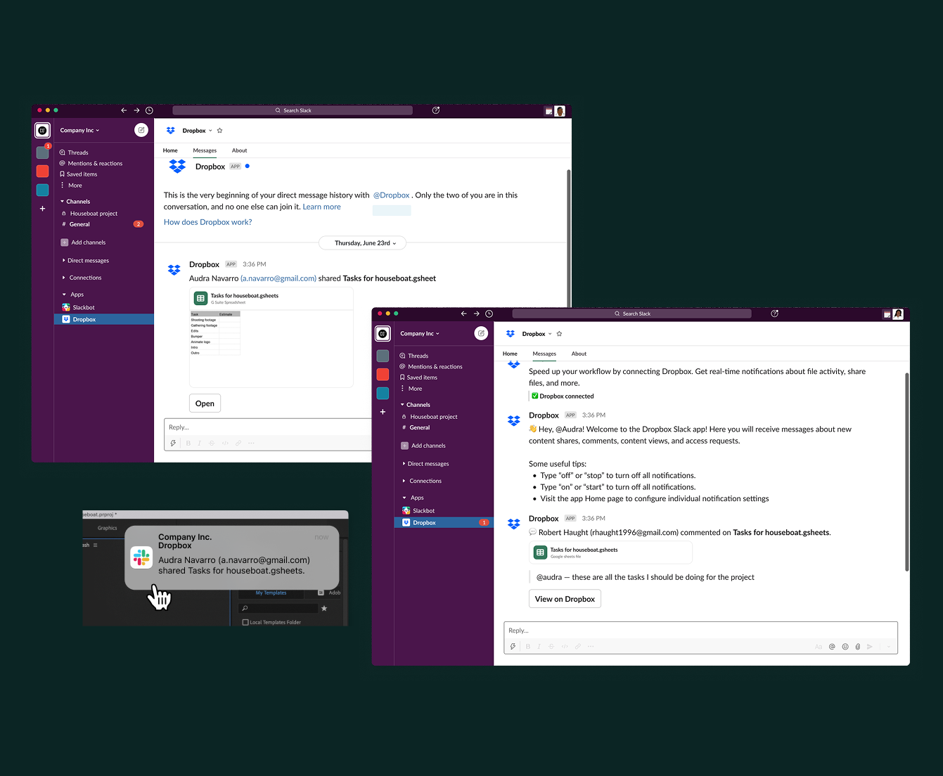
Task: Open shortcuts lightning icon in back reply box
Action: click(x=173, y=443)
